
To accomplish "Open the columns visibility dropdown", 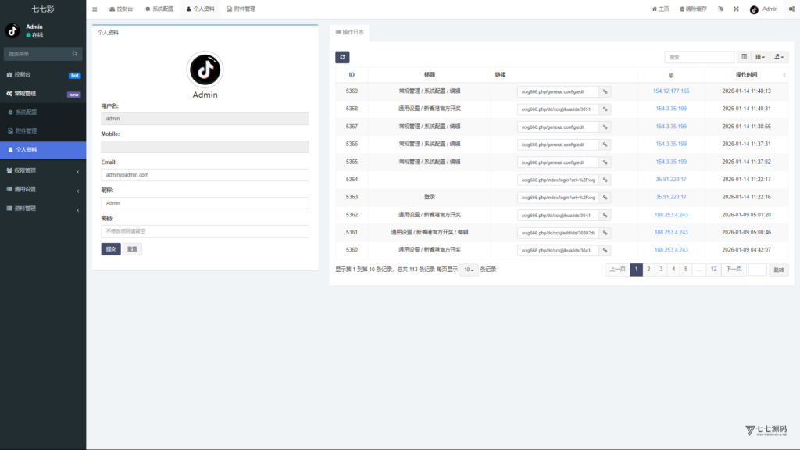I will [760, 57].
